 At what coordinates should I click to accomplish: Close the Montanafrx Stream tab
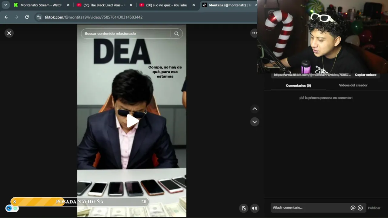click(68, 5)
